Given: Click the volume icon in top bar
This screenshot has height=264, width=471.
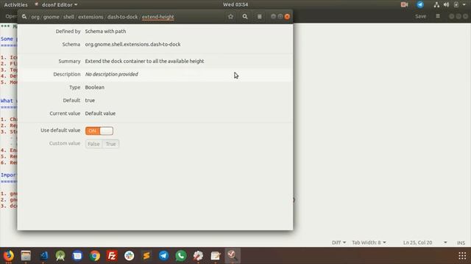Looking at the screenshot, I should tap(447, 5).
